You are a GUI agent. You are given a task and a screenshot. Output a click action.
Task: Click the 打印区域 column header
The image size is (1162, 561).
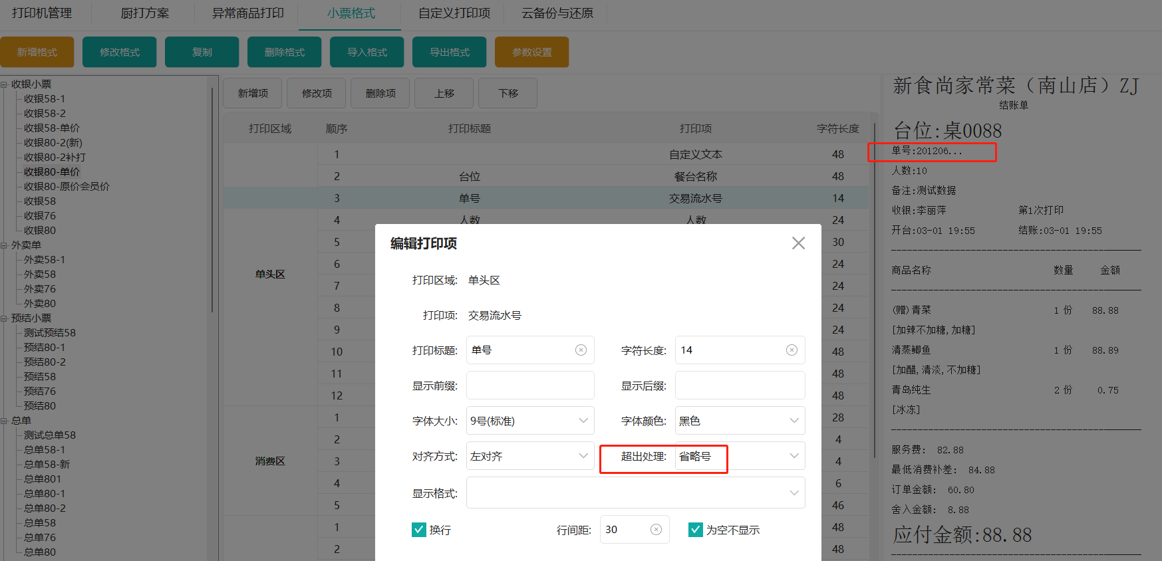pos(270,129)
